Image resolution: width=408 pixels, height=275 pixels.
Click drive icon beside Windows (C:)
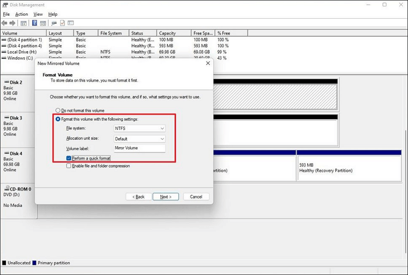(x=4, y=58)
